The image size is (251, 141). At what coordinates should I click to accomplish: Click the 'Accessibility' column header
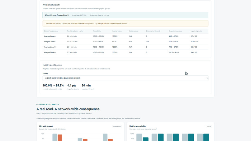coord(97,31)
